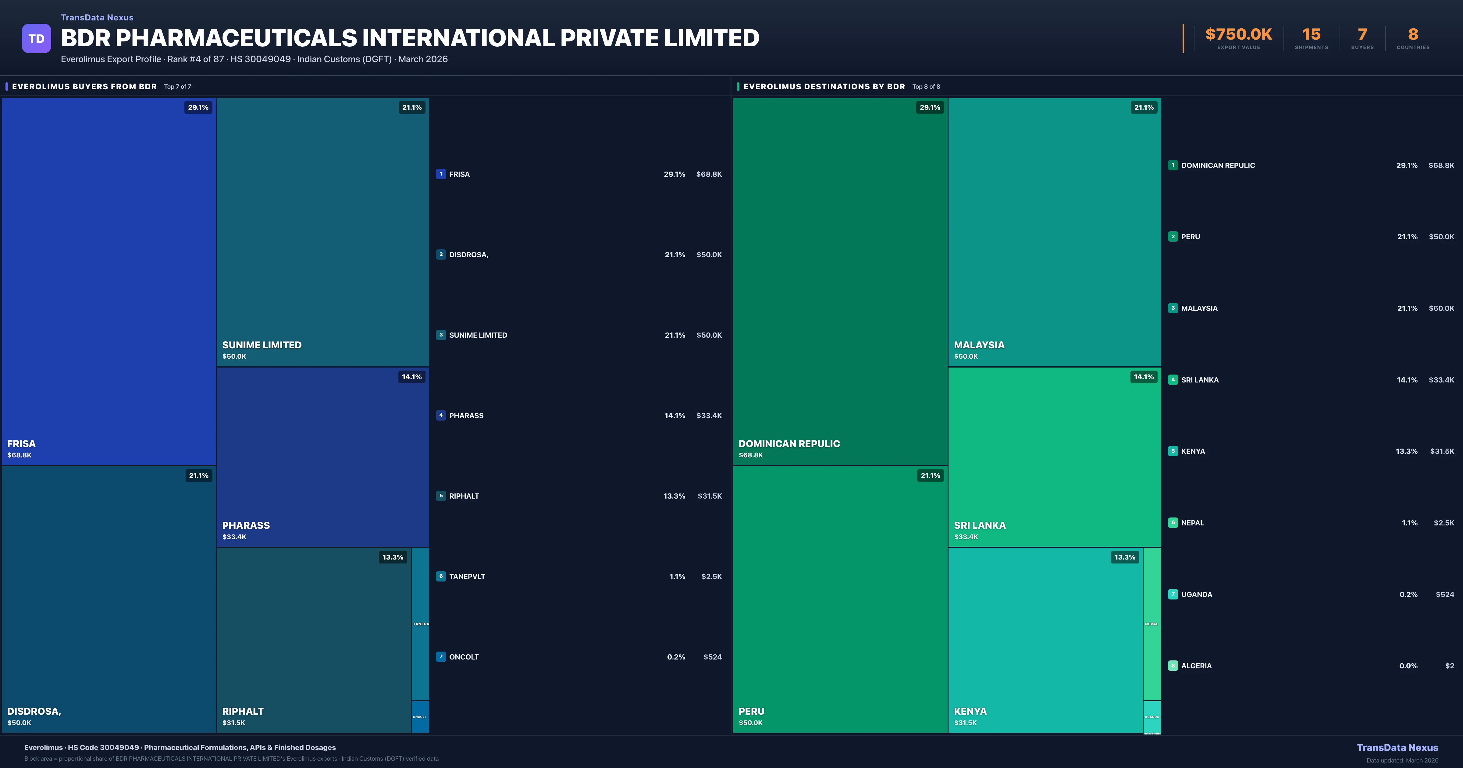Click the narrow NEPAL treemap block
This screenshot has width=1463, height=768.
[1152, 624]
